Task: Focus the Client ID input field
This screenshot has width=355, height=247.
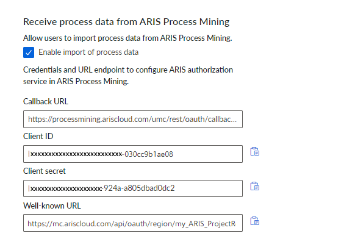Action: click(x=133, y=154)
